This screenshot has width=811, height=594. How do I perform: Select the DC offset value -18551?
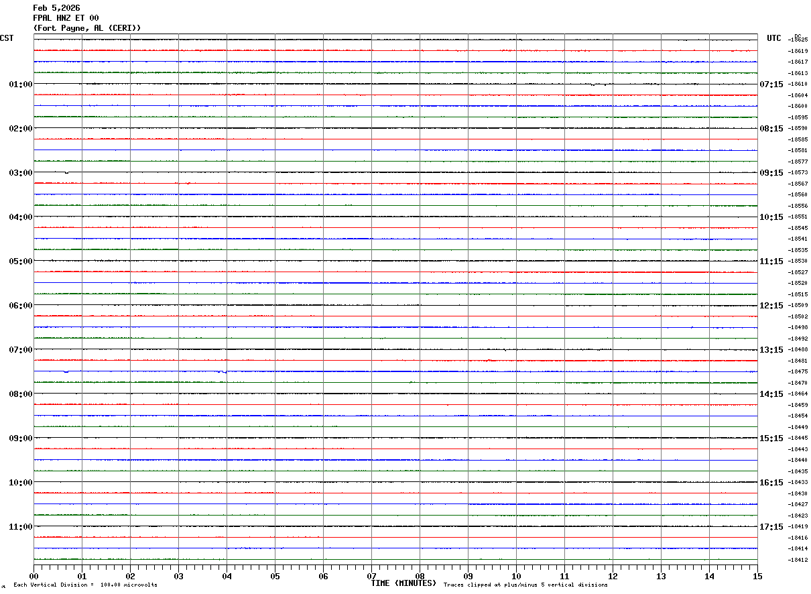click(x=798, y=217)
